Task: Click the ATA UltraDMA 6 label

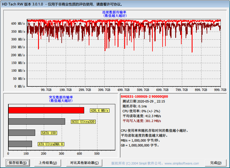Action: click(51, 144)
